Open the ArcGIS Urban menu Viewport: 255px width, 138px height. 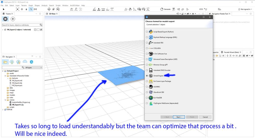(x=75, y=5)
